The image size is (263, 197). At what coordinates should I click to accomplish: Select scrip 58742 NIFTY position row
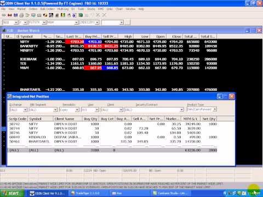pyautogui.click(x=112, y=124)
